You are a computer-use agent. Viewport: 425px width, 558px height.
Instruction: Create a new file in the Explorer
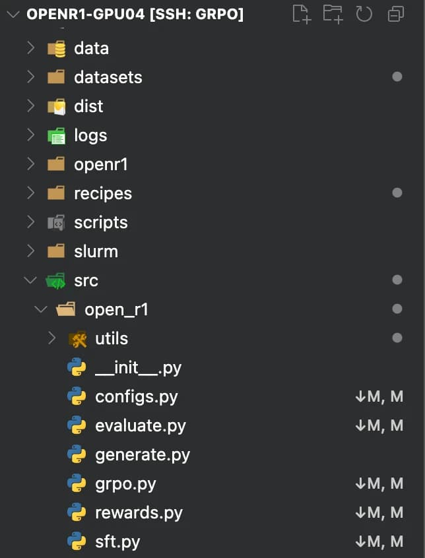304,15
